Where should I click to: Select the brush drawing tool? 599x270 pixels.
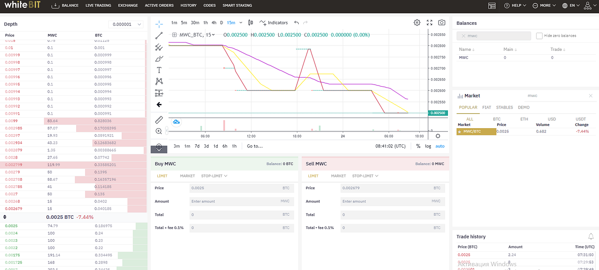[159, 59]
